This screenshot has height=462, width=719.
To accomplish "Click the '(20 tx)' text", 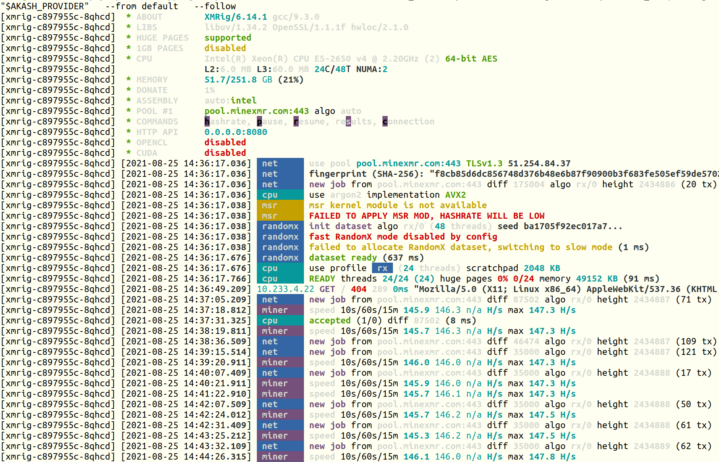I will (699, 184).
